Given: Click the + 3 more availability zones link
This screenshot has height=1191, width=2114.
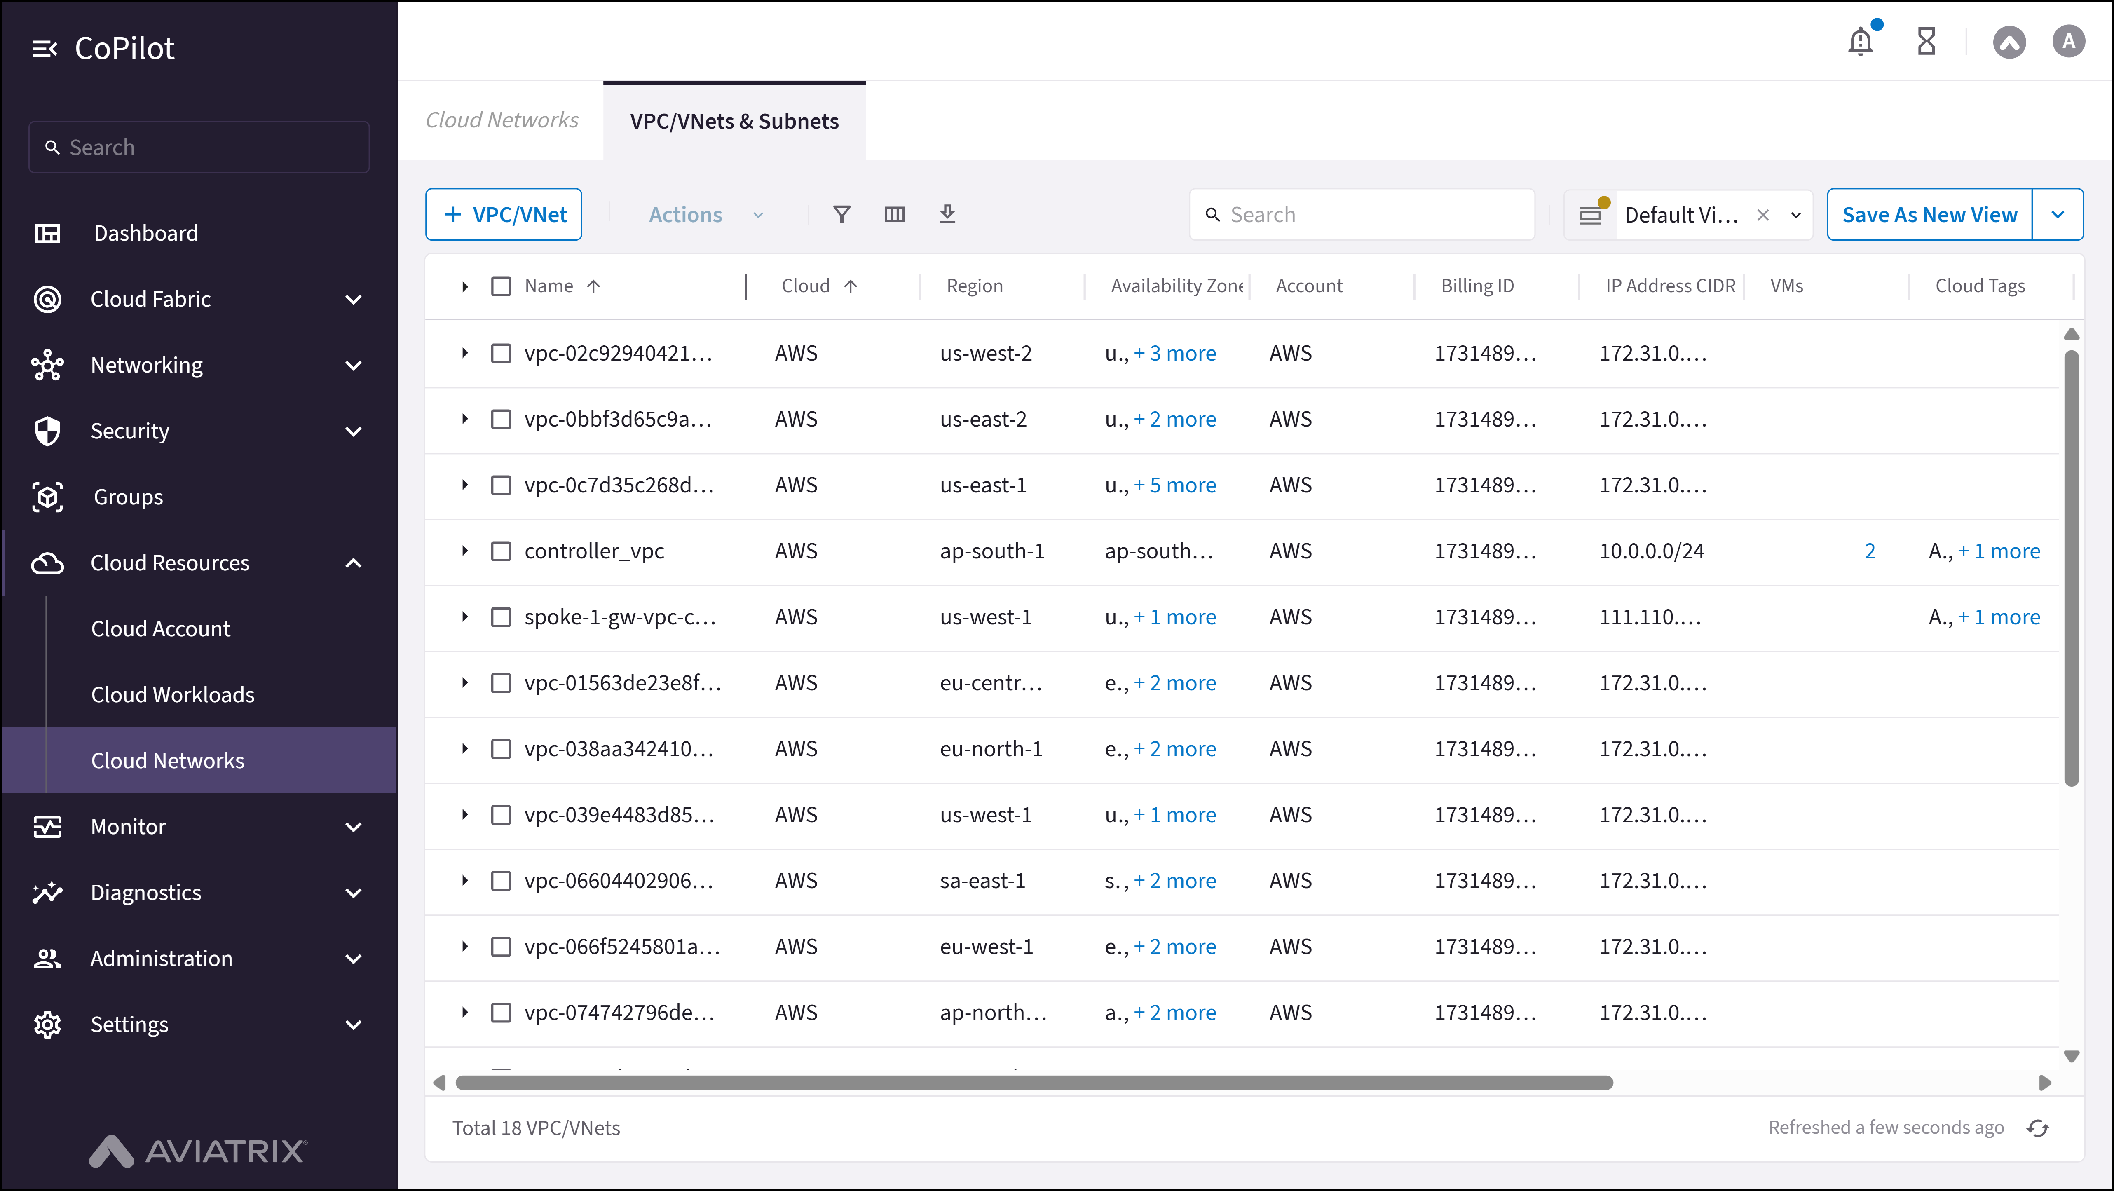Looking at the screenshot, I should (1175, 353).
